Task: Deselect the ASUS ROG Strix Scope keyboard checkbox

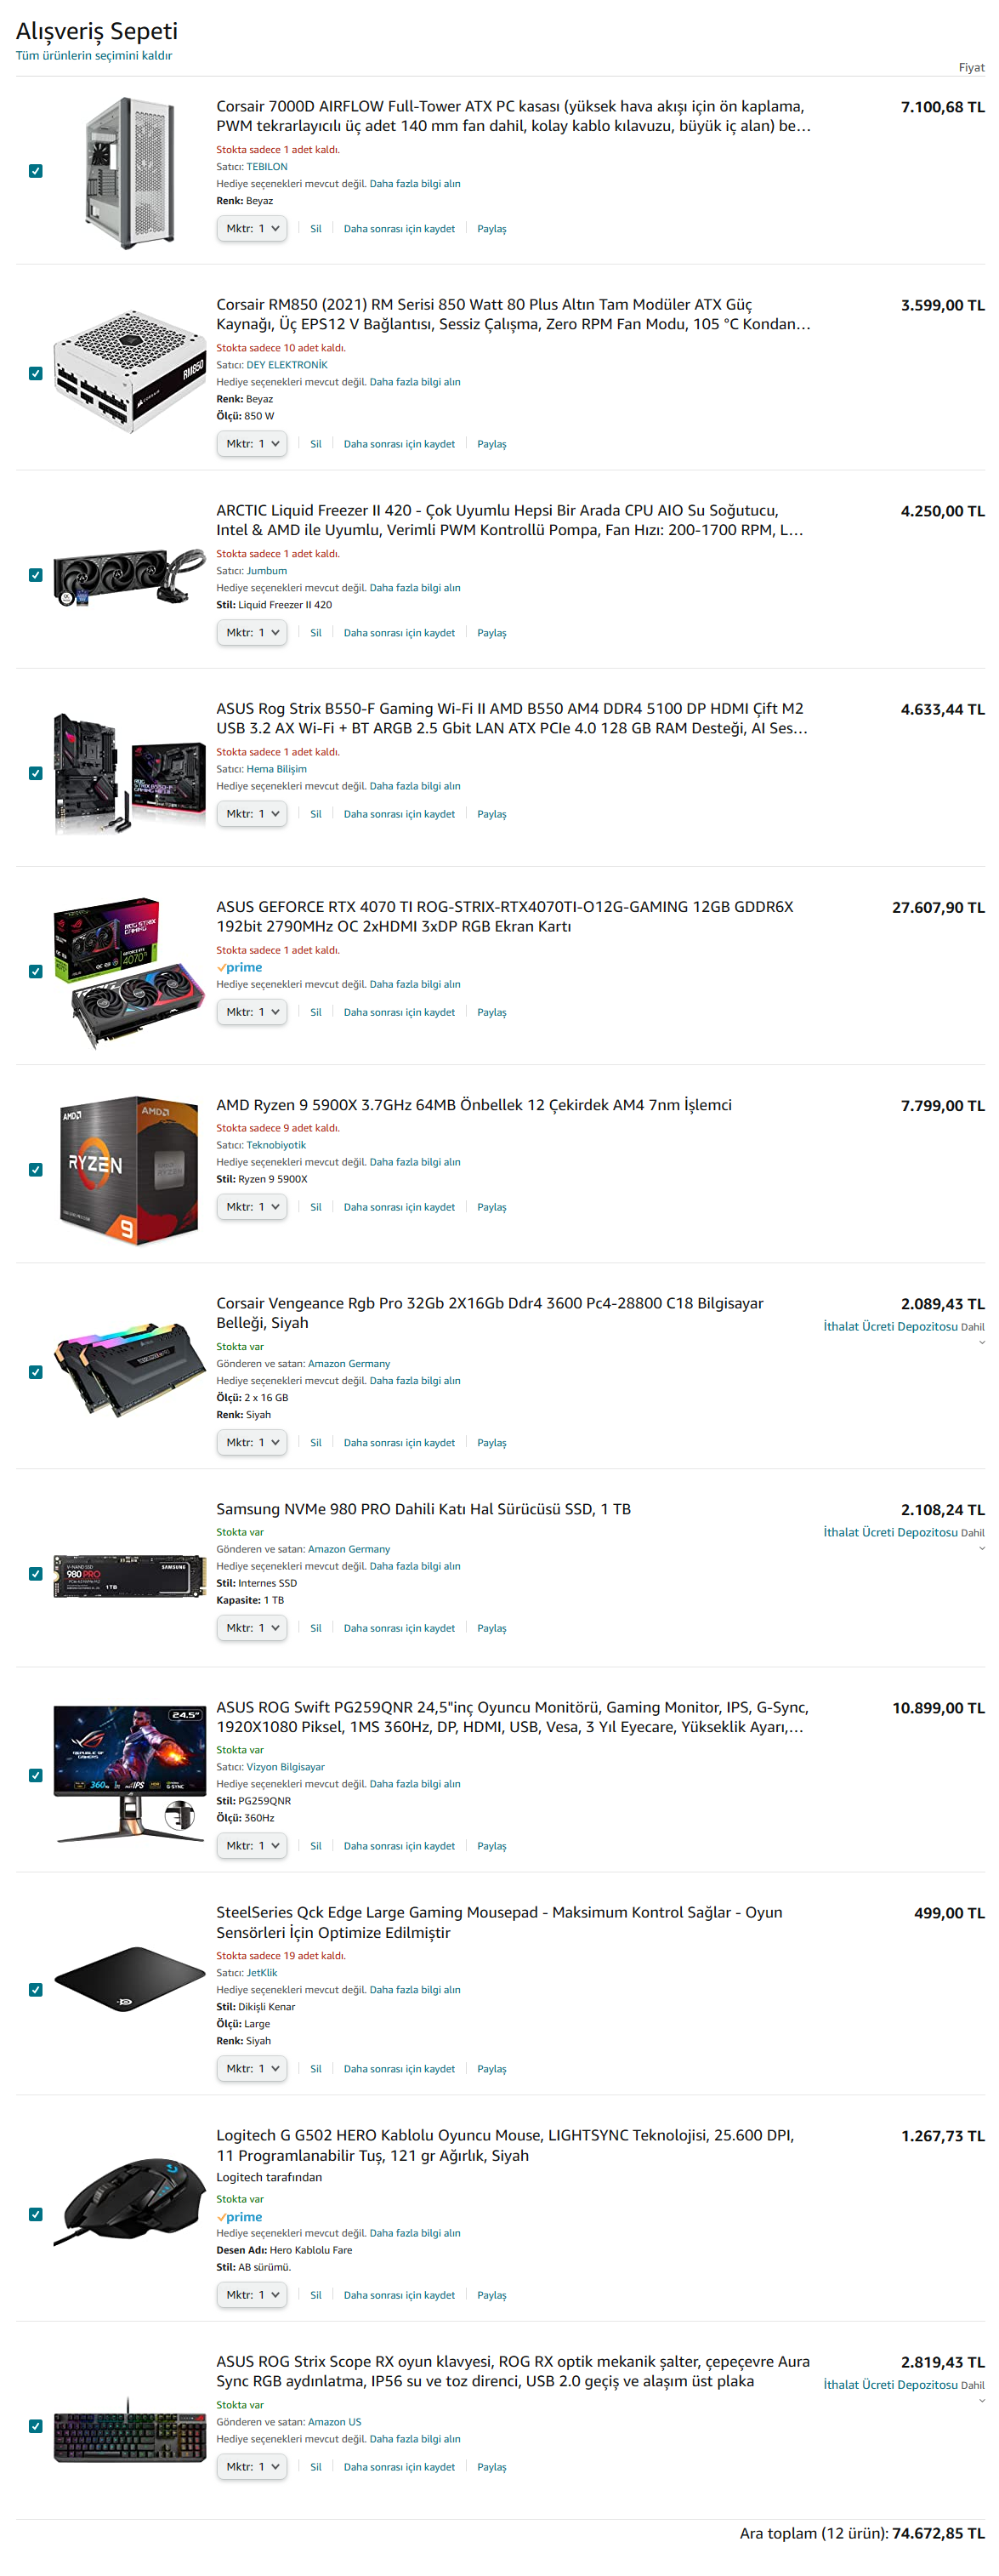Action: (x=36, y=2426)
